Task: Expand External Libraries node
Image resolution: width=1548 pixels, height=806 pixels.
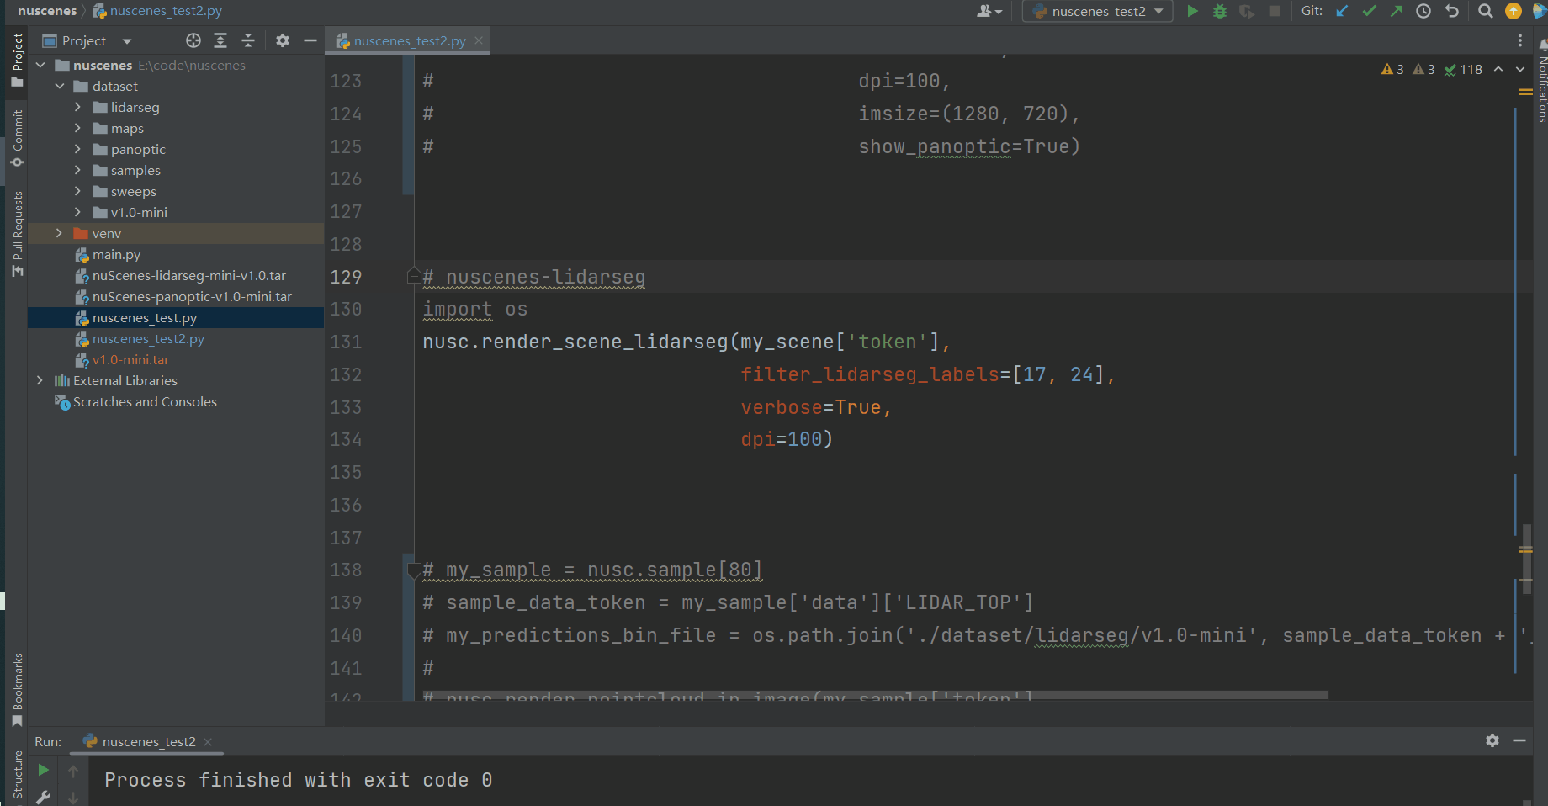Action: (40, 380)
